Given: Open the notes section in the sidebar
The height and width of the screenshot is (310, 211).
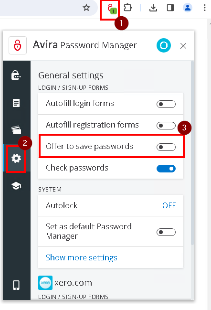Looking at the screenshot, I should pyautogui.click(x=16, y=103).
